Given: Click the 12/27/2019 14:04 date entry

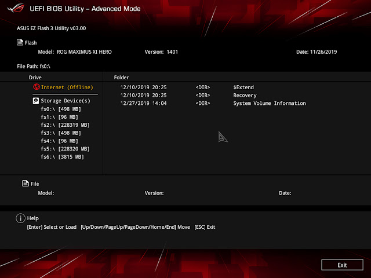Looking at the screenshot, I should point(143,103).
